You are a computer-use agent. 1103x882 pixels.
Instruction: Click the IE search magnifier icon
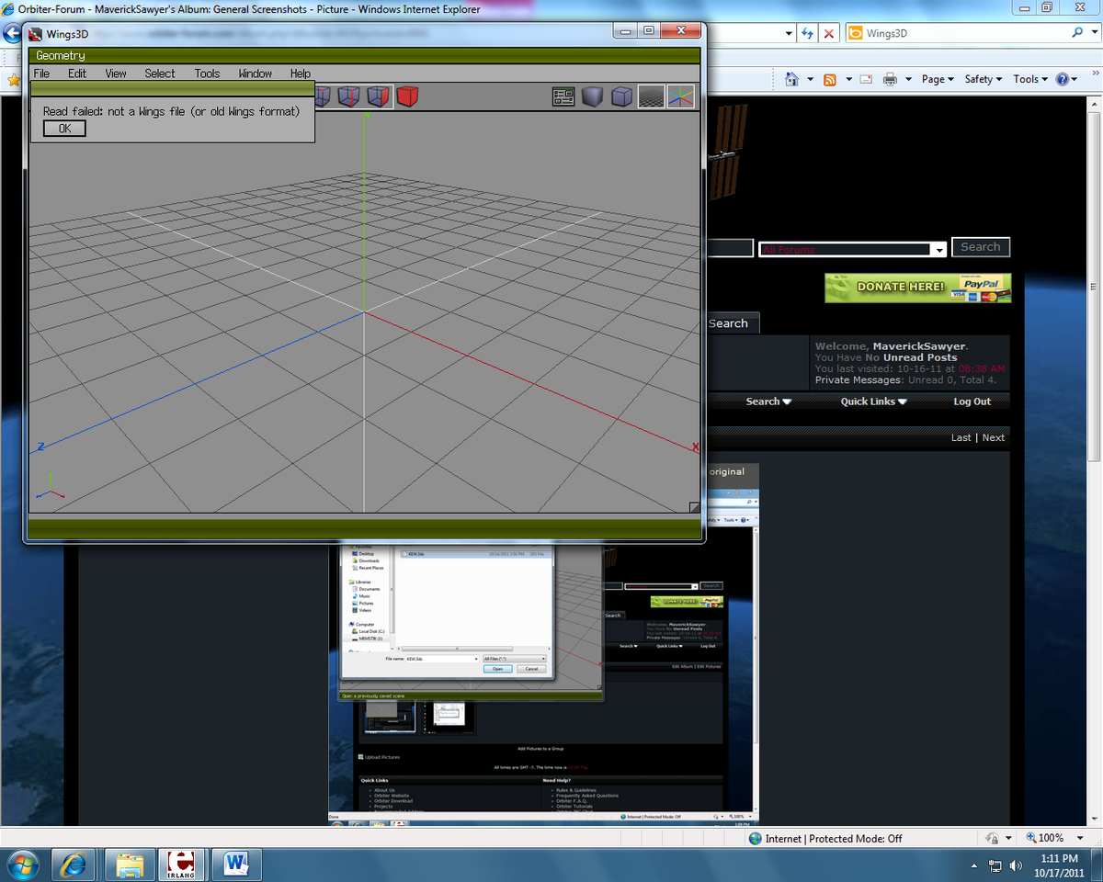pyautogui.click(x=1077, y=33)
